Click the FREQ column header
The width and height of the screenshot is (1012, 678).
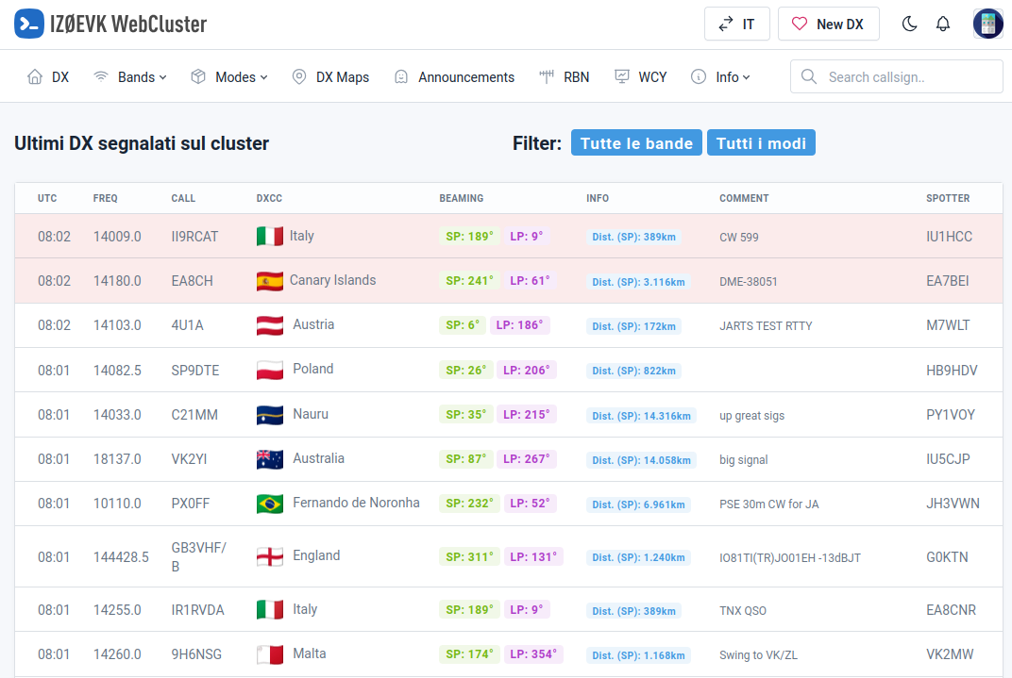[105, 199]
